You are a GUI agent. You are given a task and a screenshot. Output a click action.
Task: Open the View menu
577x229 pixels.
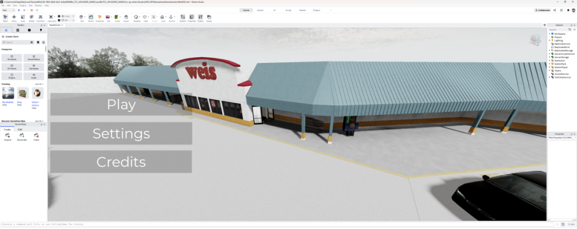tap(15, 6)
